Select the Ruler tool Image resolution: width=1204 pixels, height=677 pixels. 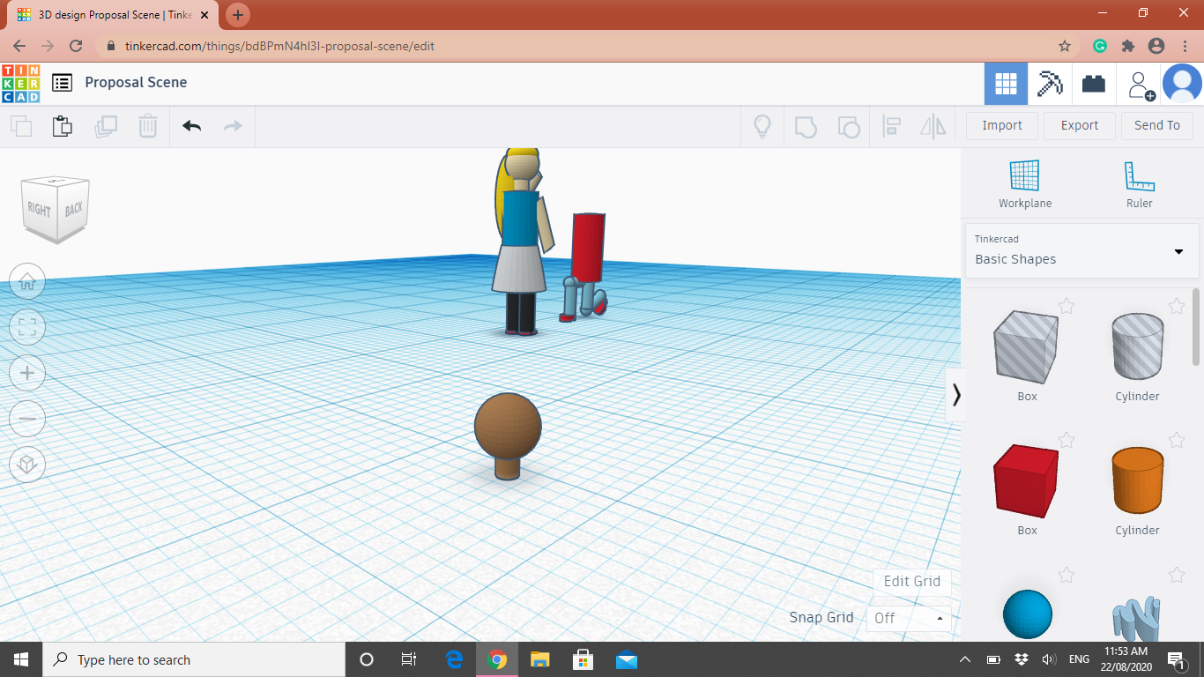pos(1139,184)
